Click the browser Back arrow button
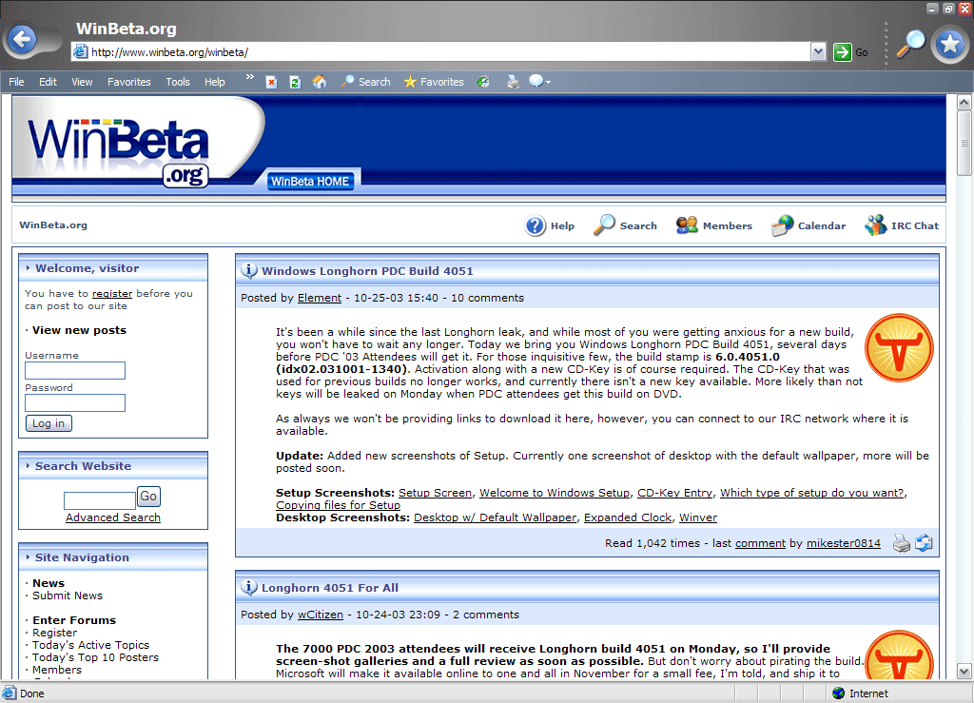Image resolution: width=974 pixels, height=703 pixels. point(23,40)
